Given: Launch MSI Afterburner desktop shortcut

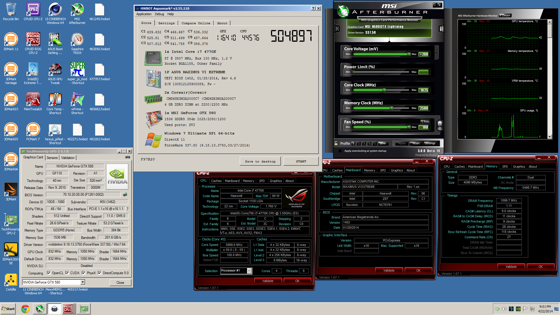Looking at the screenshot, I should tap(77, 13).
